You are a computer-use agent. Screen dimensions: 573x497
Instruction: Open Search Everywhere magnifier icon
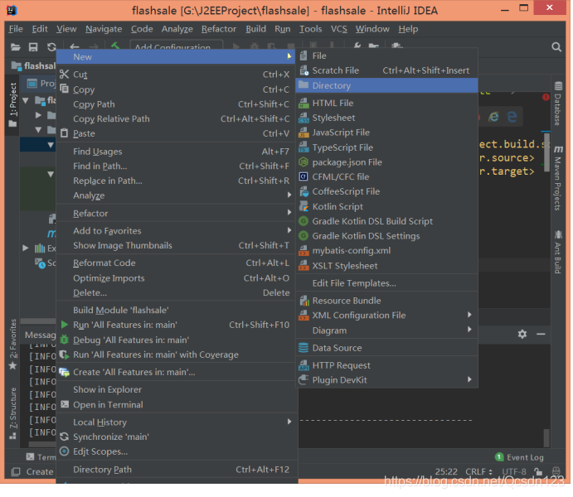click(x=556, y=47)
